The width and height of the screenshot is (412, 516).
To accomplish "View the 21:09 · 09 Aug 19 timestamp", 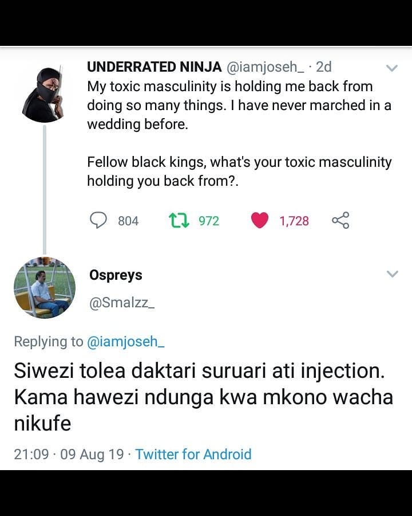I will [69, 455].
